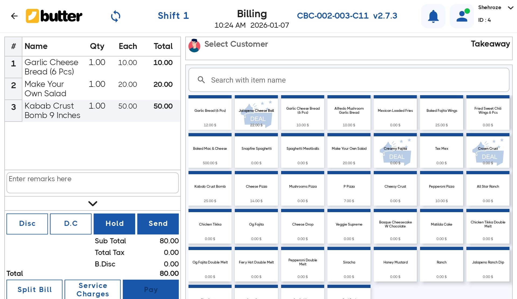The image size is (517, 299).
Task: Focus the item name search field
Action: pyautogui.click(x=349, y=80)
